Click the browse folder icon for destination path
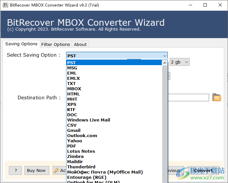Viewport: 228px width, 183px height. 217,97
